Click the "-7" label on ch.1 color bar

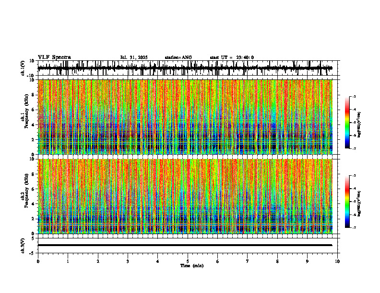click(354, 148)
